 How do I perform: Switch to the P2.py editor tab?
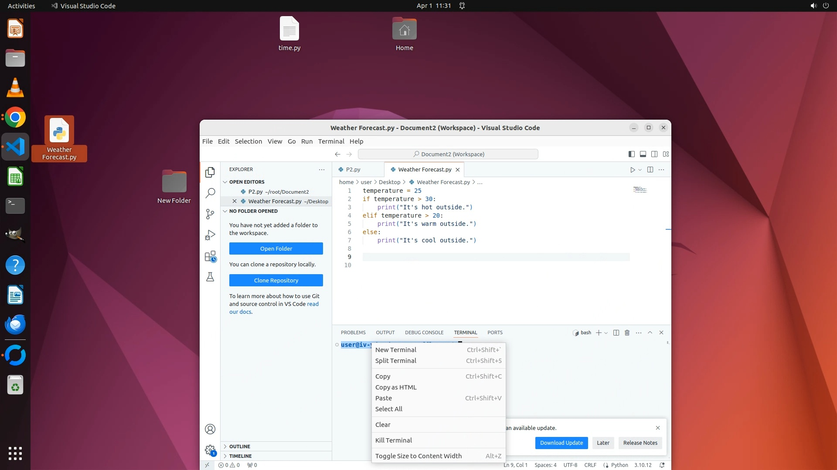[353, 170]
